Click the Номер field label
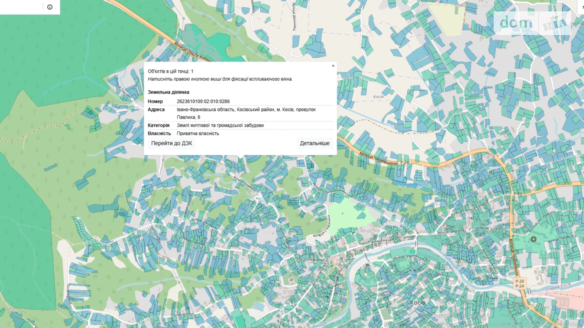The width and height of the screenshot is (584, 328). (x=155, y=101)
